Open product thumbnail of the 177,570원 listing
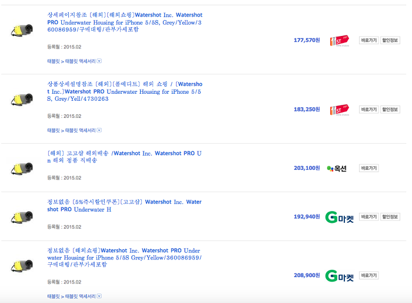 [x=22, y=31]
